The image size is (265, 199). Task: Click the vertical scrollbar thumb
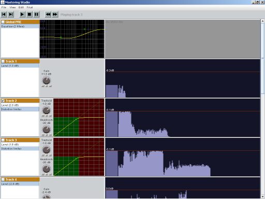[262, 59]
